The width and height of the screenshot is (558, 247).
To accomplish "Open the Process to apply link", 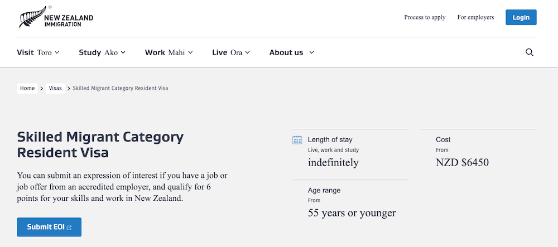I will 425,17.
